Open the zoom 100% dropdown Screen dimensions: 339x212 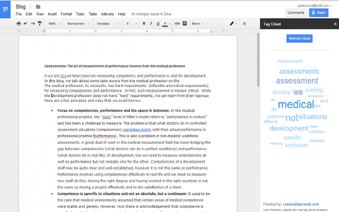(x=55, y=23)
